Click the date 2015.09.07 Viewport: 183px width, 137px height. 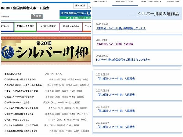(102, 123)
